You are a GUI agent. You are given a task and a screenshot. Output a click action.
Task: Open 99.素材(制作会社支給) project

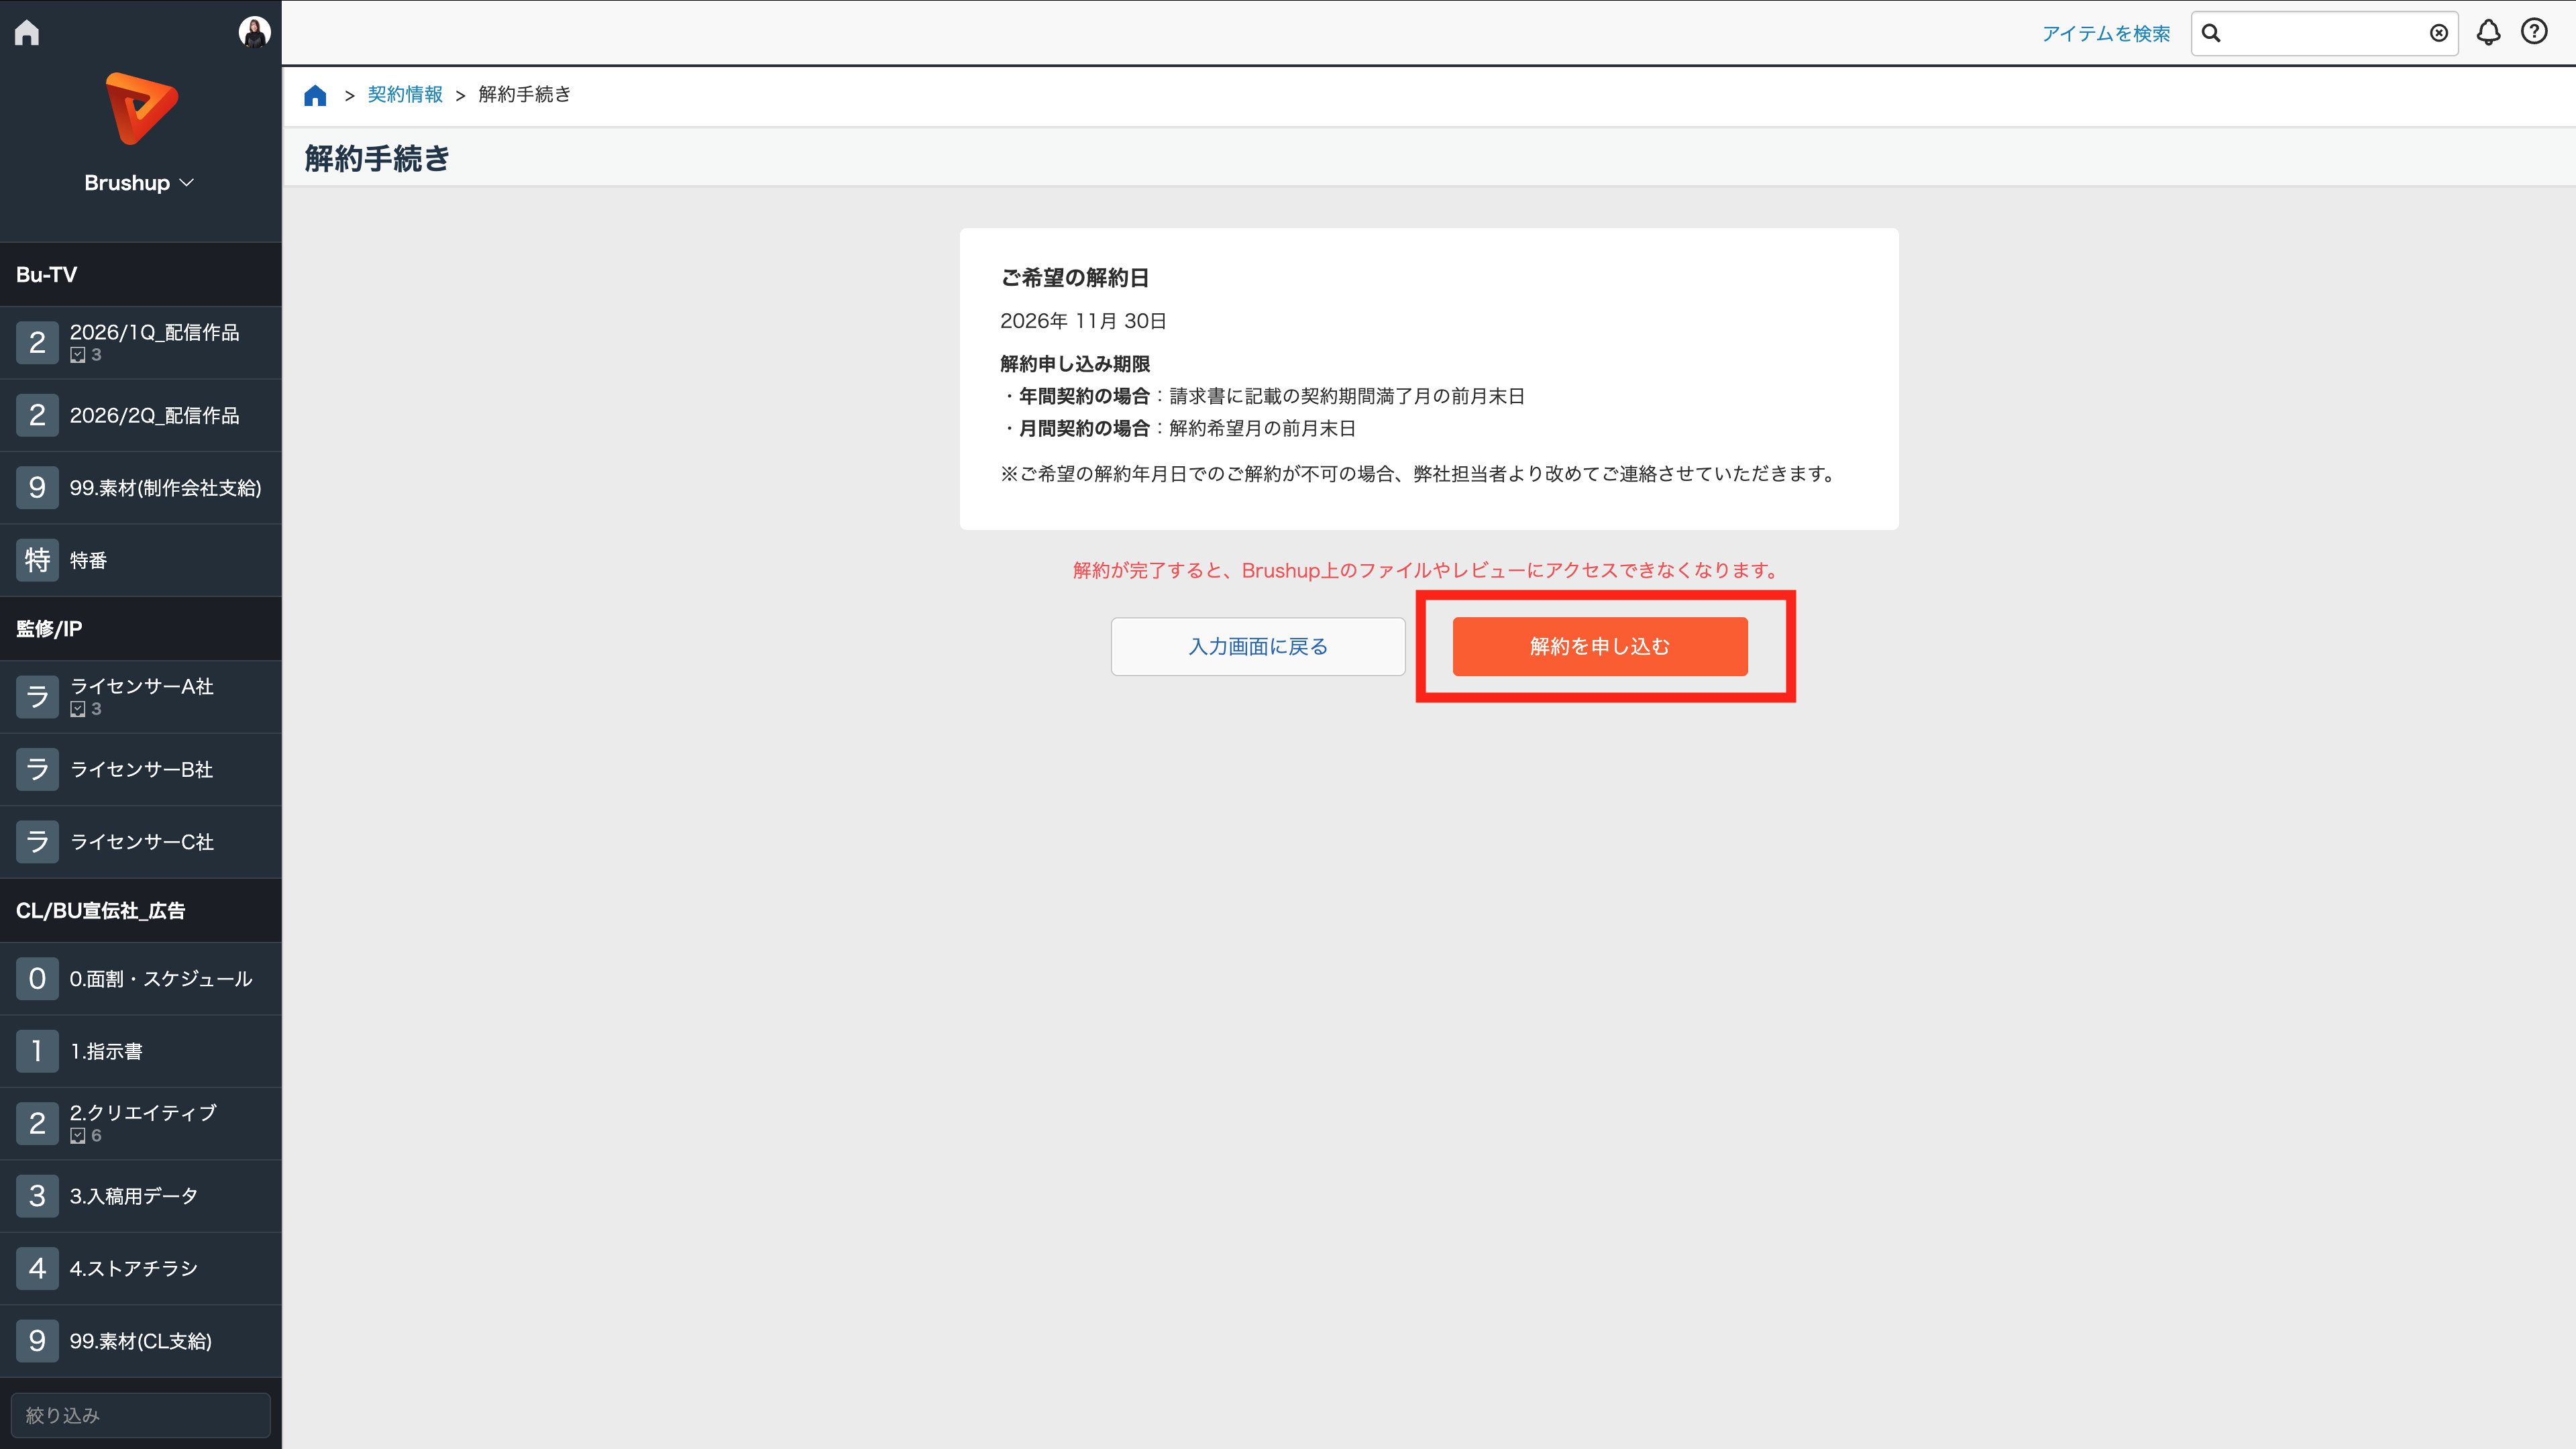141,488
